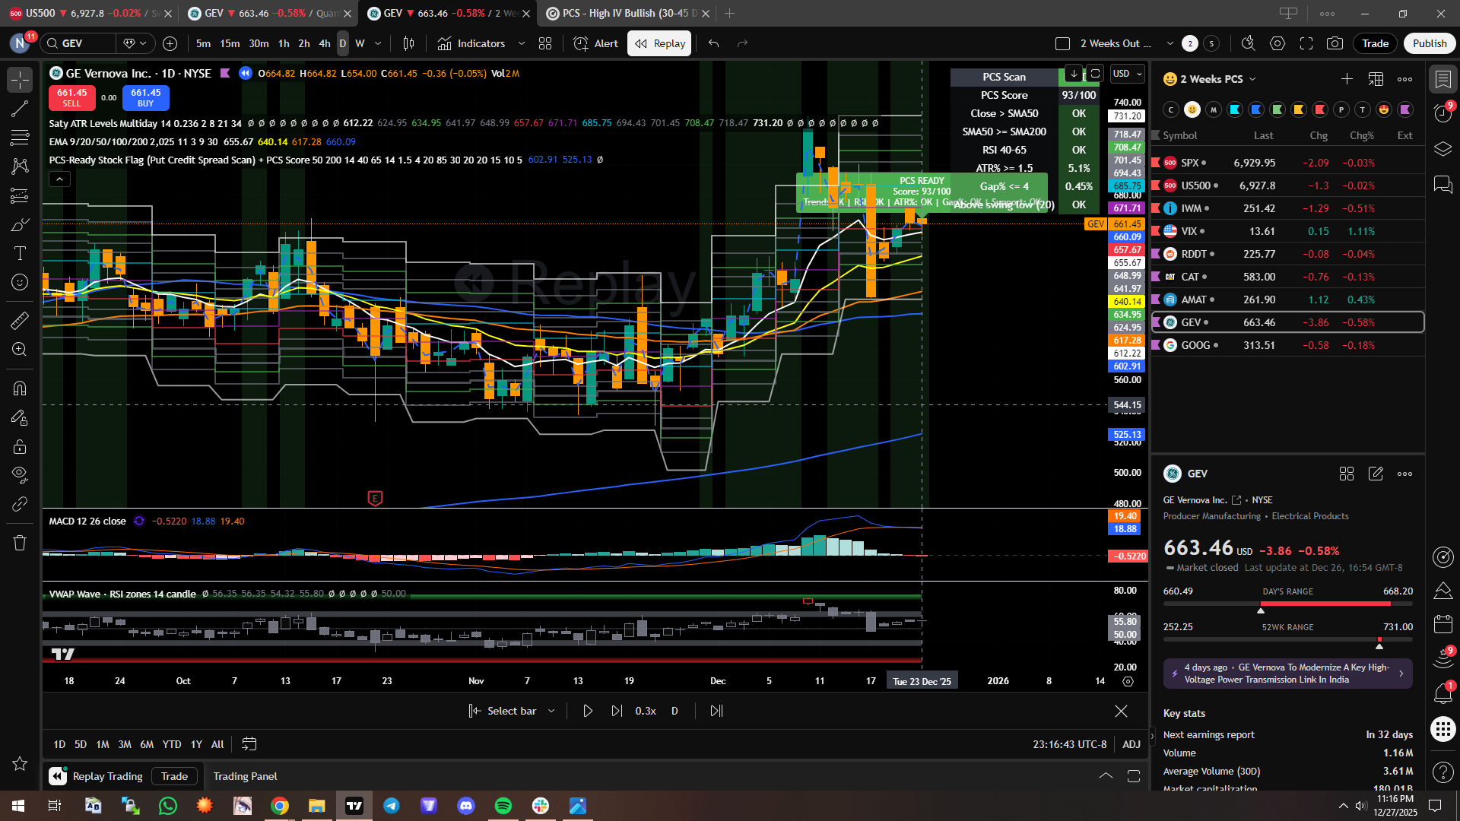The image size is (1460, 821).
Task: Select the trend line drawing tool
Action: coord(20,109)
